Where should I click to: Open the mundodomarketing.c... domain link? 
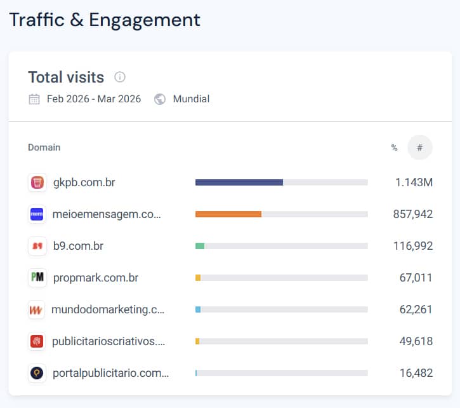coord(108,309)
